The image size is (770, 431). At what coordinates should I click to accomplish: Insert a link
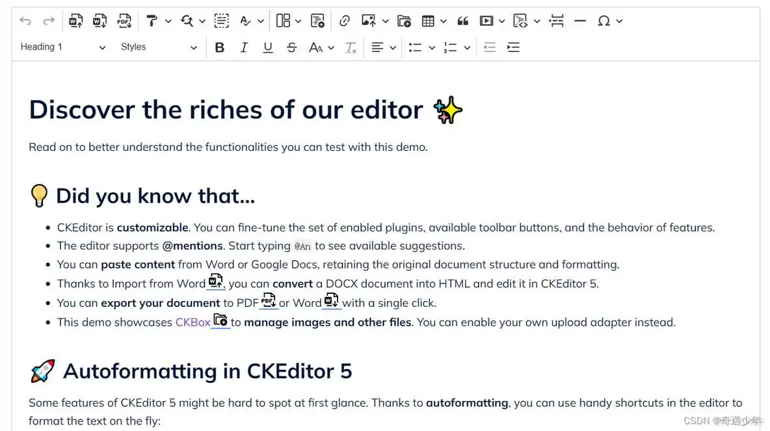tap(344, 20)
